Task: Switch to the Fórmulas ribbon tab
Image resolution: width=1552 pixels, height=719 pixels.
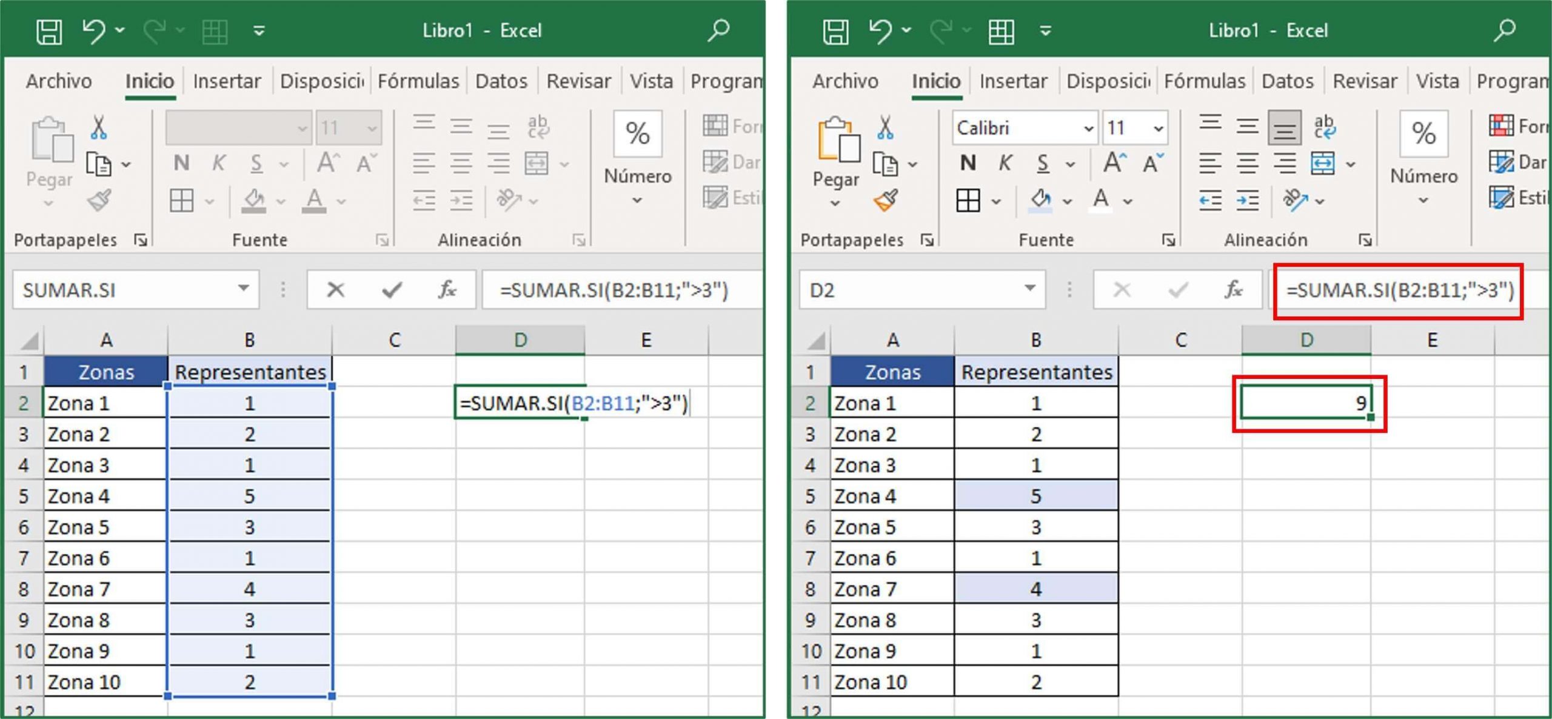Action: coord(1205,81)
